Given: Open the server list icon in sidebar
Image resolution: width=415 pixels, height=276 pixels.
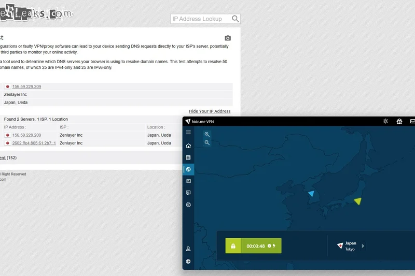Looking at the screenshot, I should (188, 157).
